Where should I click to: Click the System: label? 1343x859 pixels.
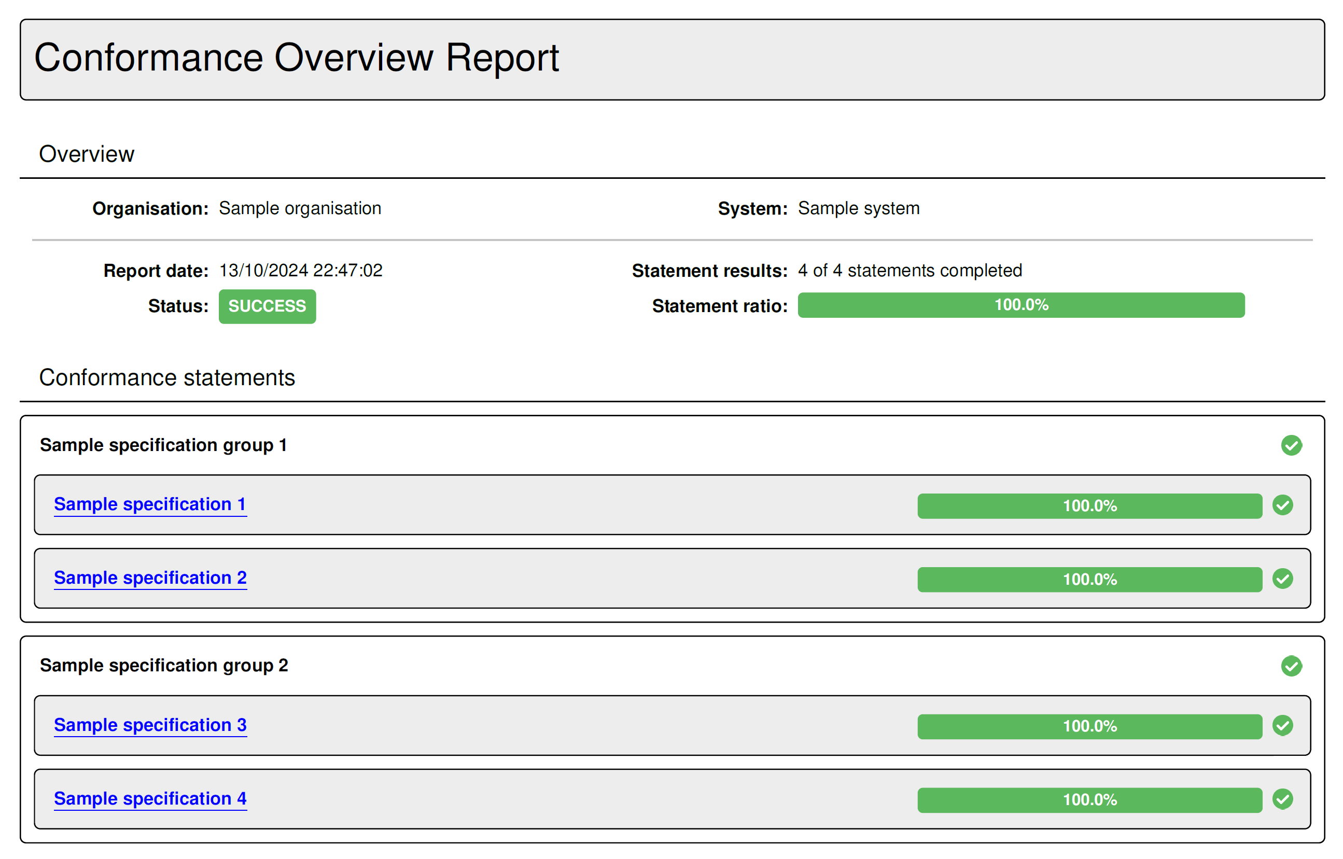click(753, 208)
